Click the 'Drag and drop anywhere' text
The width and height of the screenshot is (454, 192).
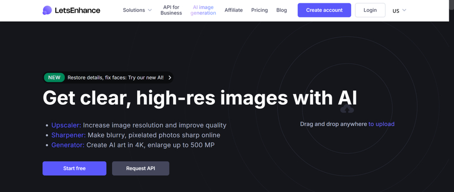click(x=333, y=124)
